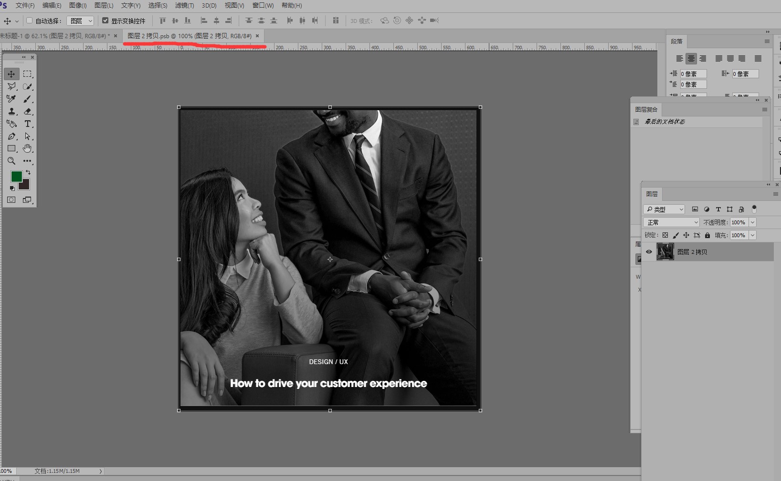Open the 滤镜(T) menu
Viewport: 781px width, 481px height.
(x=184, y=6)
